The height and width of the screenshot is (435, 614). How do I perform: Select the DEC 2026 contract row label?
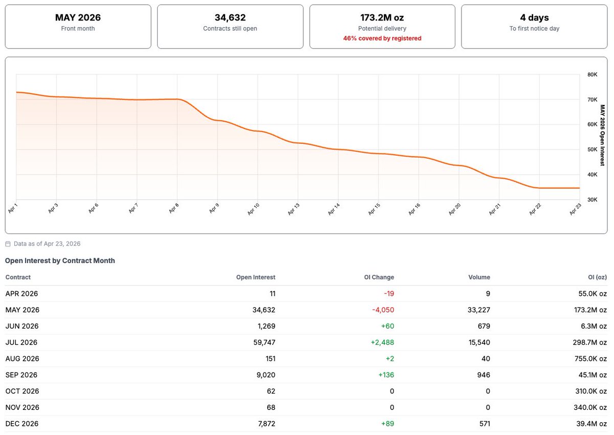click(x=21, y=424)
